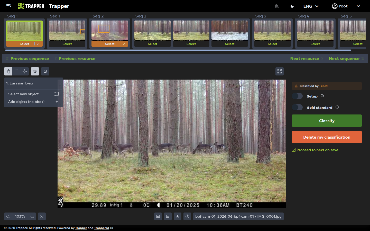This screenshot has height=231, width=370.
Task: Choose the dashed rectangle selection tool
Action: [x=16, y=71]
